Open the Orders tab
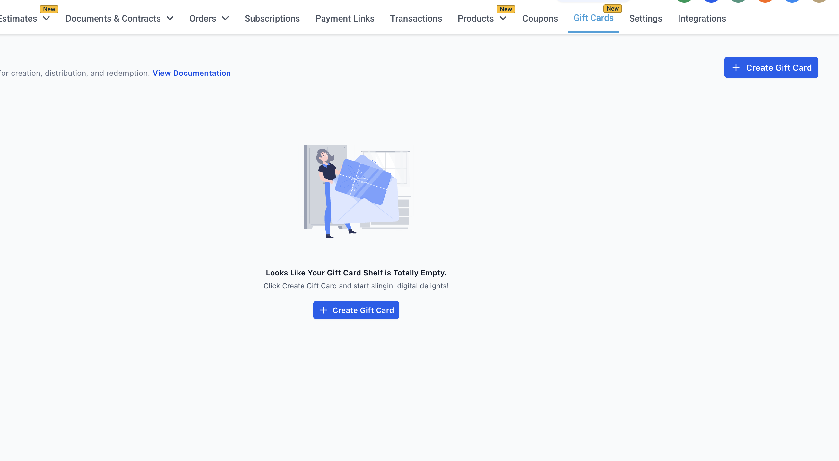The image size is (839, 461). click(203, 19)
